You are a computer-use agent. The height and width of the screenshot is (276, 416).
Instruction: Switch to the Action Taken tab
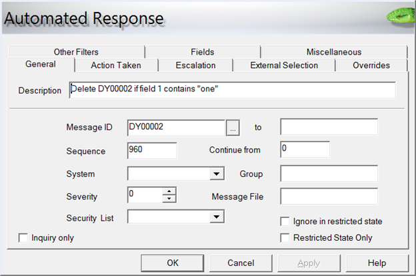116,65
